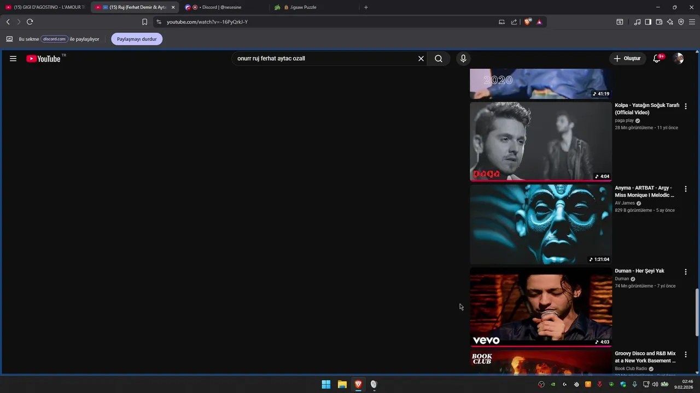Open the YouTube guide hamburger menu
The width and height of the screenshot is (700, 393).
pos(13,58)
